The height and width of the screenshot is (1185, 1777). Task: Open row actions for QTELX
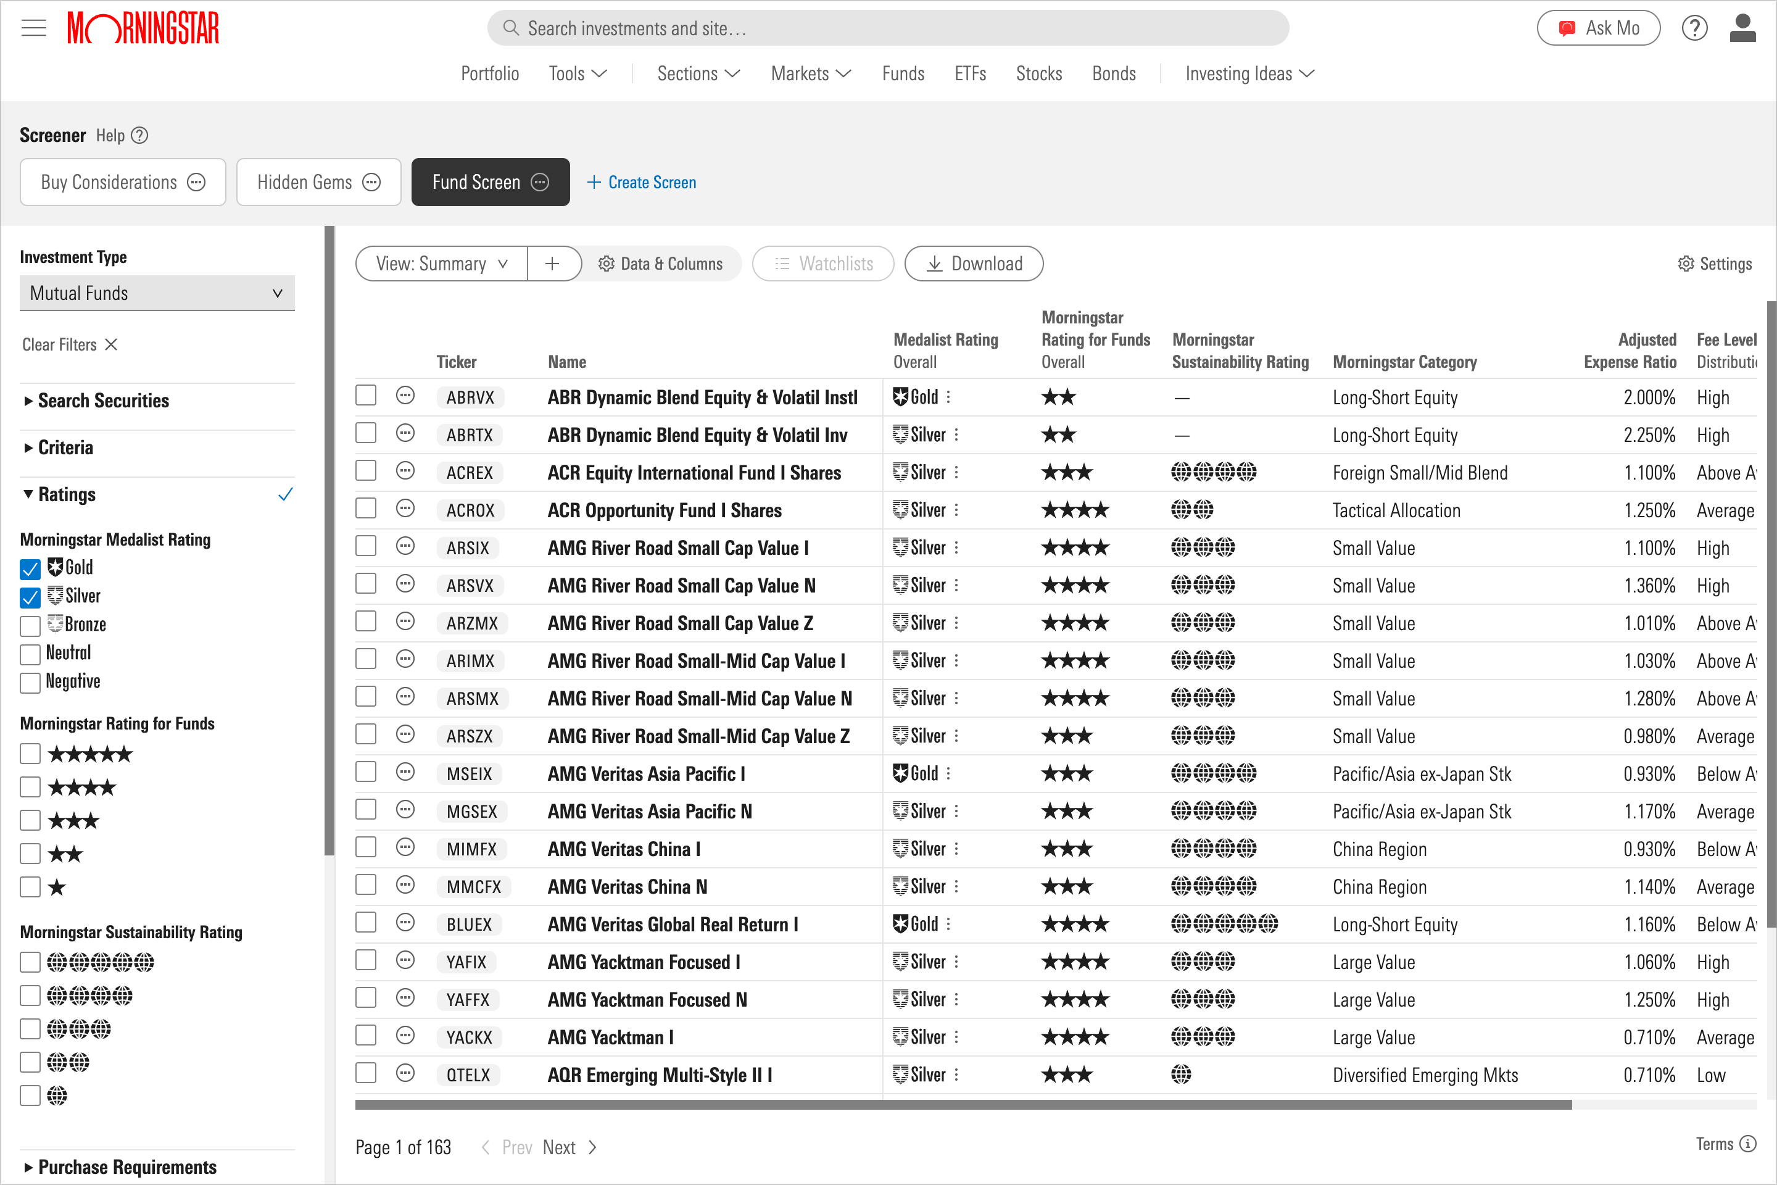click(405, 1073)
